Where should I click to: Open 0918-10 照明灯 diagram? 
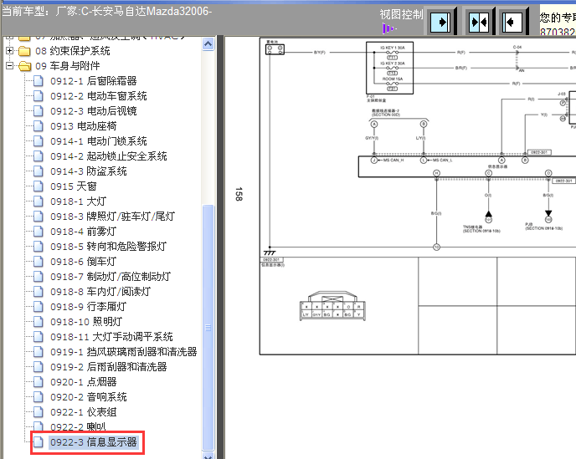point(86,322)
